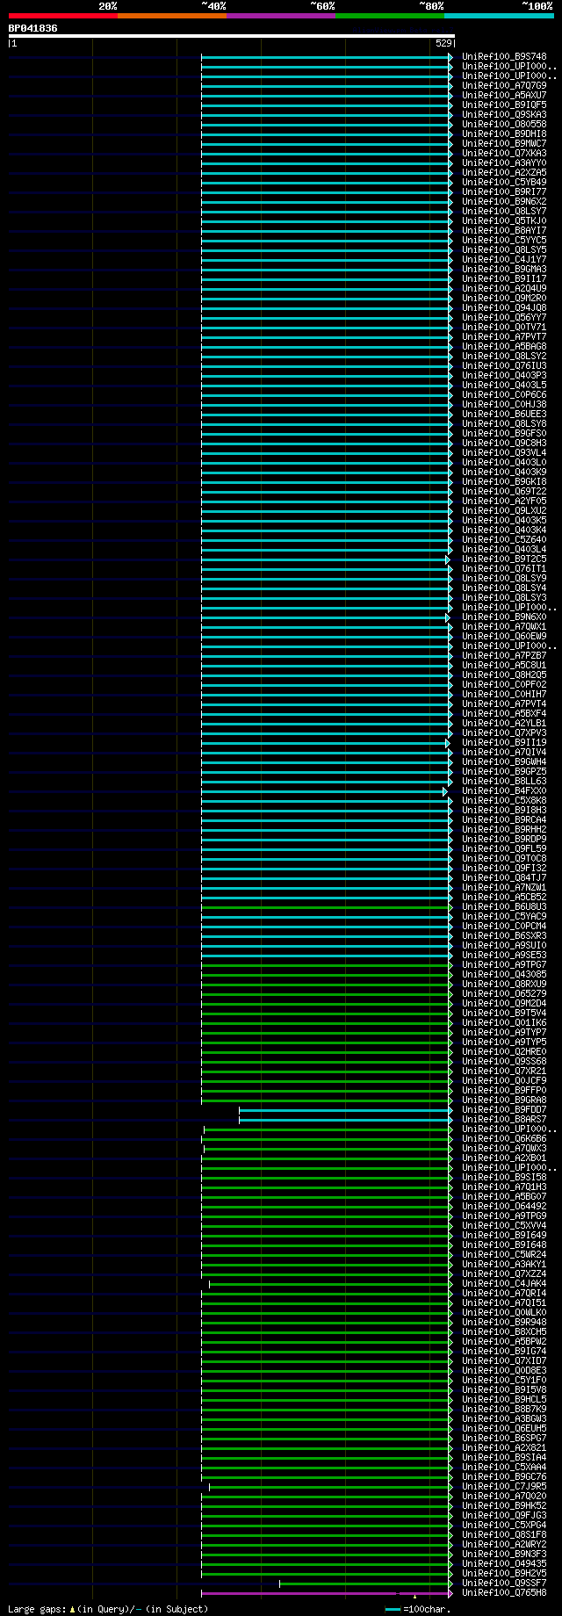Select the label UniRef100_Q9FL59
562x1616 pixels.
click(x=504, y=849)
